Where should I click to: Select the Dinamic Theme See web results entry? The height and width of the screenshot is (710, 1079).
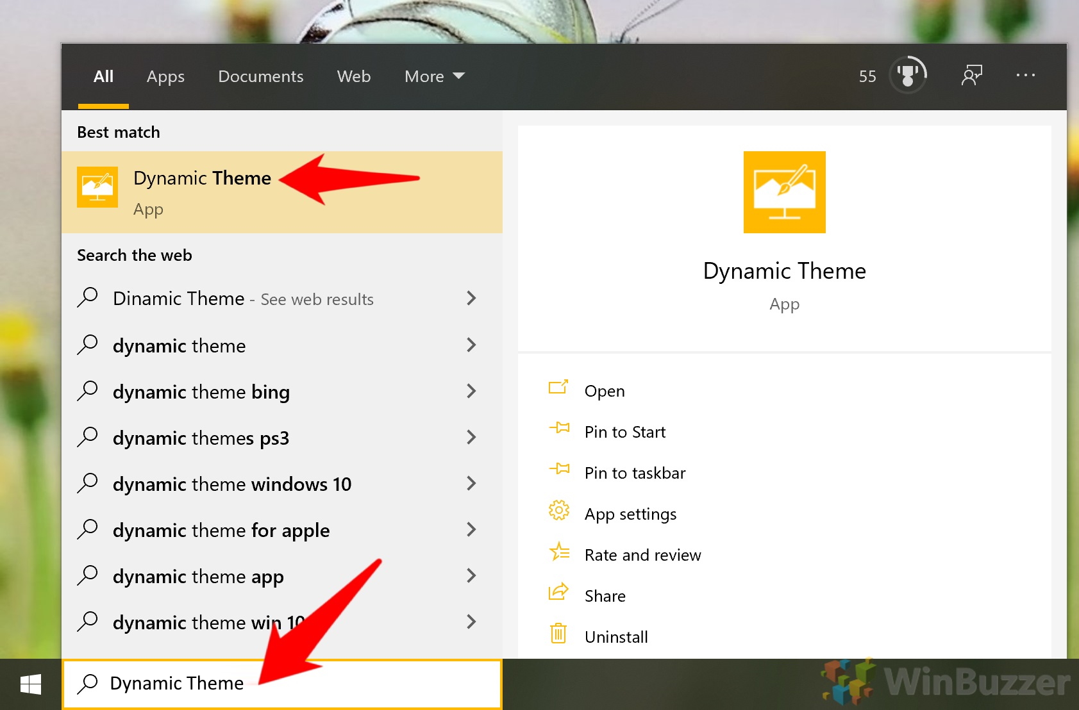pos(282,298)
